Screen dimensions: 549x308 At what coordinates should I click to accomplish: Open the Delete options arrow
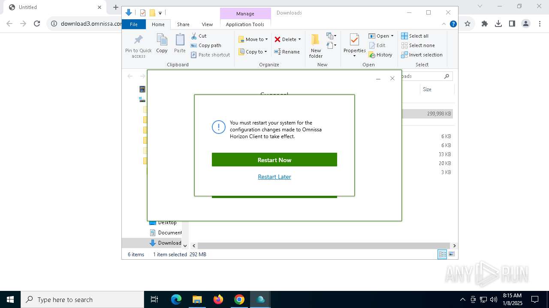tap(299, 39)
